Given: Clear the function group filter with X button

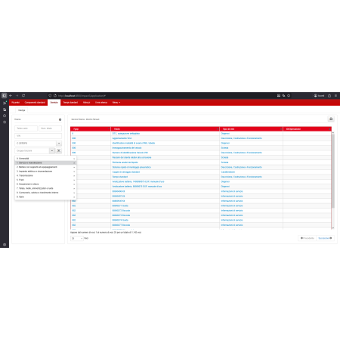Looking at the screenshot, I should [x=59, y=150].
